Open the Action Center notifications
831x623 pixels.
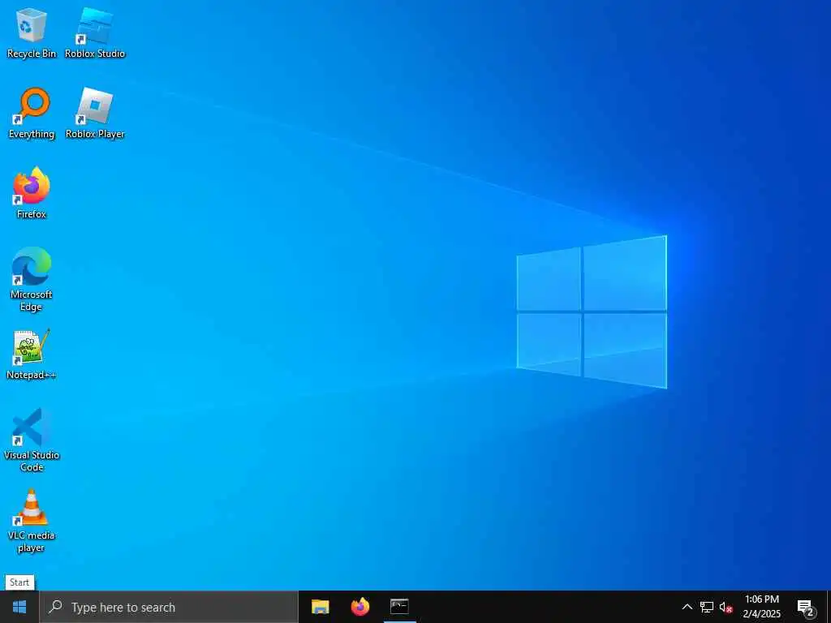(x=806, y=607)
